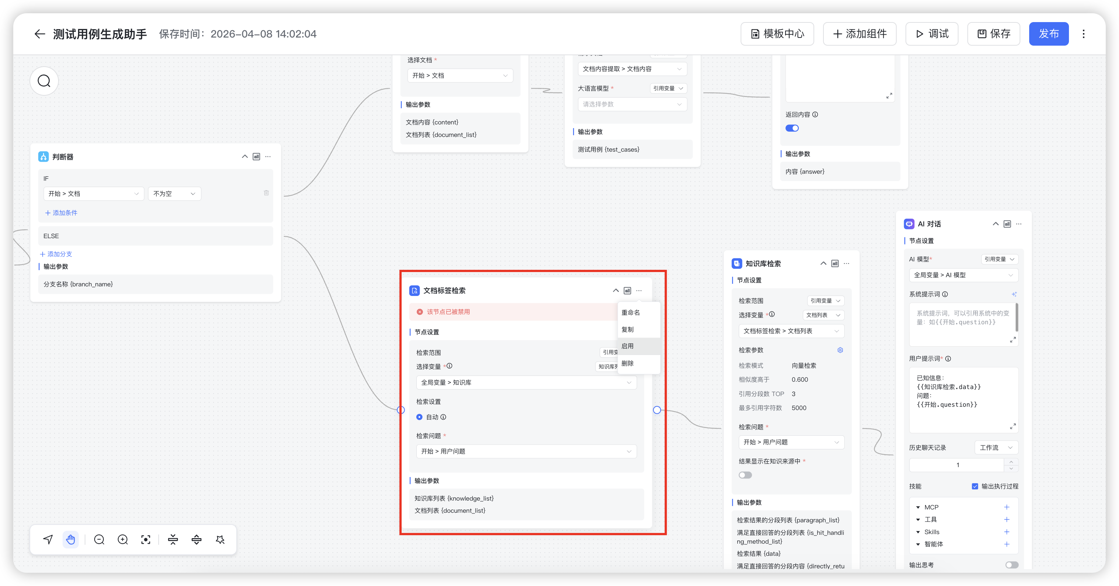Select the arrow pointer mode tool
This screenshot has width=1119, height=586.
(48, 540)
